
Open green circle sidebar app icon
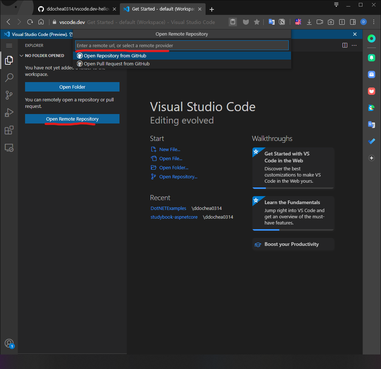pos(371,38)
